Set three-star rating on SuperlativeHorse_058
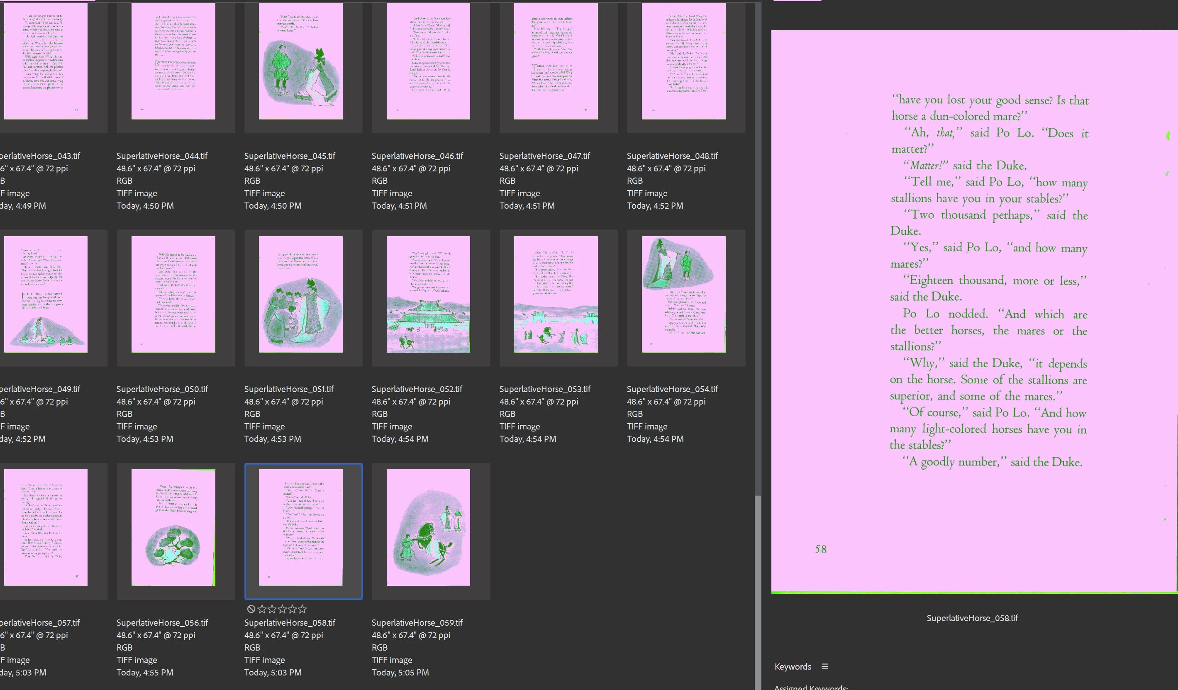 click(x=282, y=609)
